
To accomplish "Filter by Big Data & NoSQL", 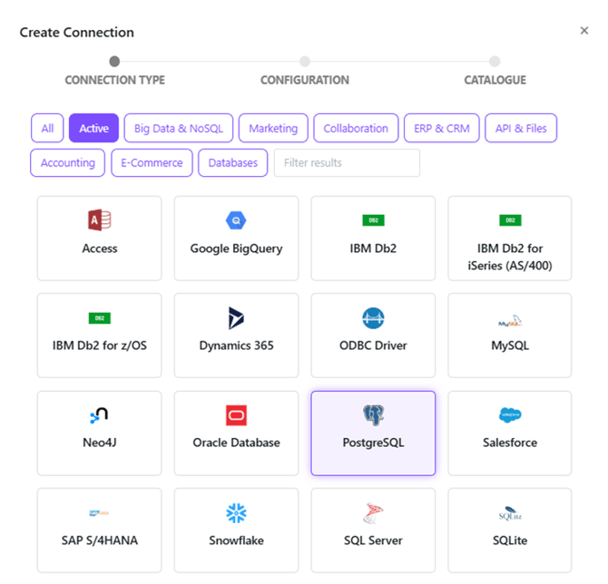I will pyautogui.click(x=179, y=128).
